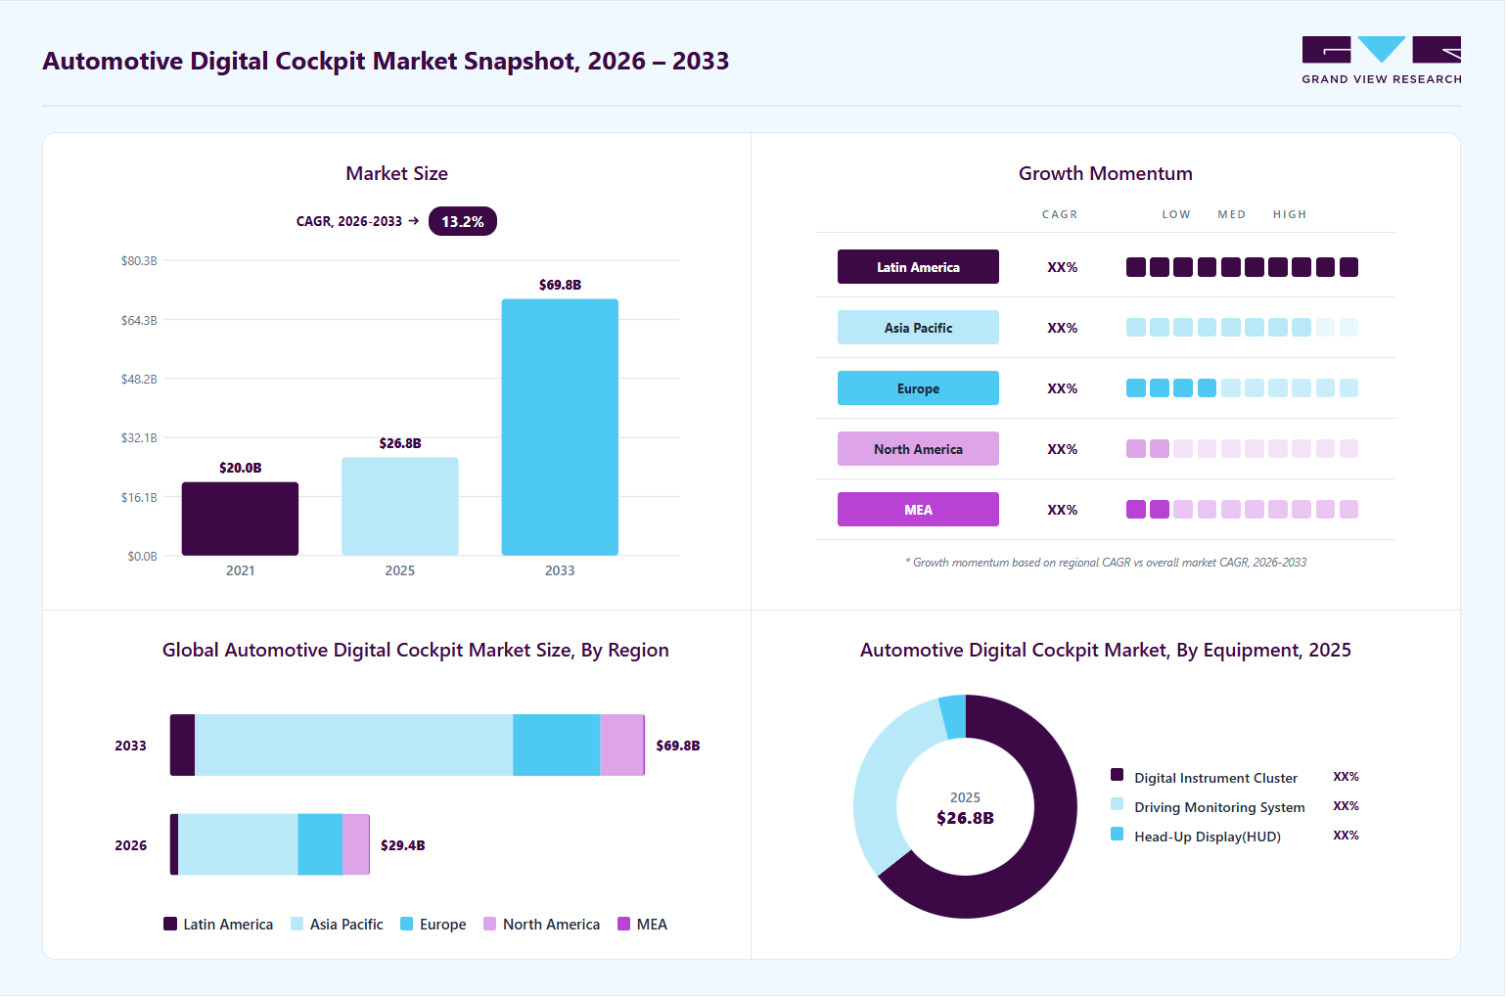Select the Growth Momentum heading
Screen dimensions: 1507x997
coord(1106,173)
